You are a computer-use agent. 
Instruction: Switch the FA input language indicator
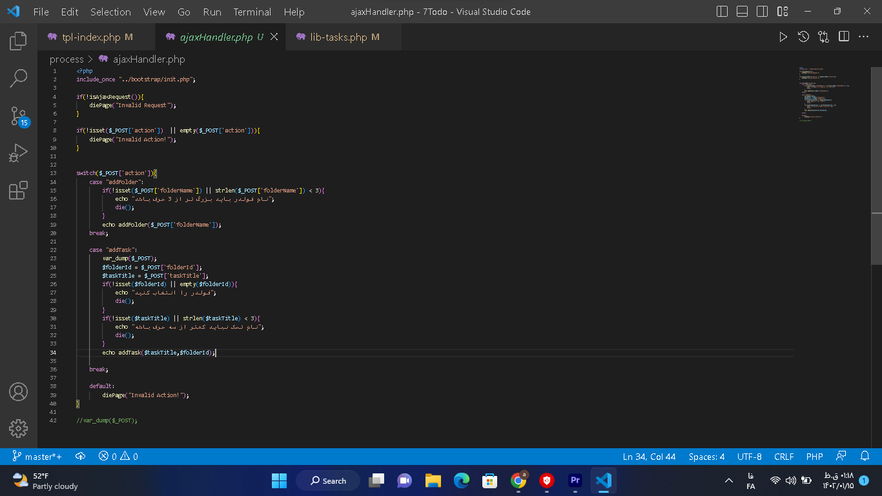pos(751,481)
